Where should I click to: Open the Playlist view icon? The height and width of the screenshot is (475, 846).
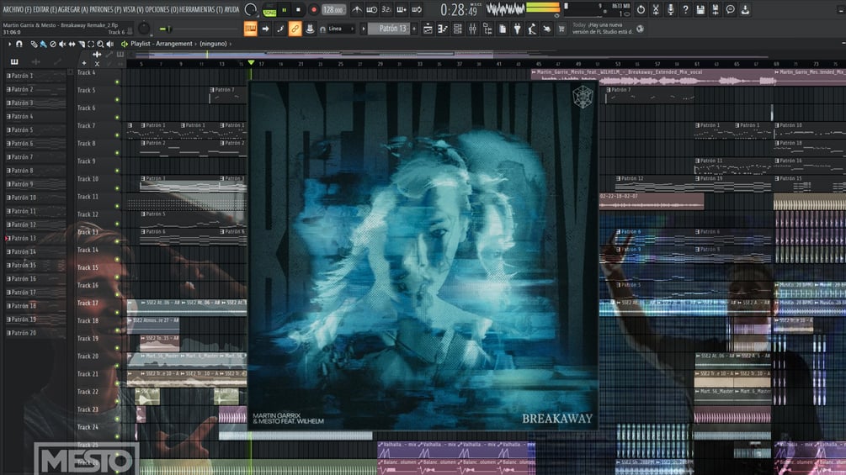[428, 29]
